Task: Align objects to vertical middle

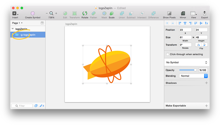Action: coord(201,23)
